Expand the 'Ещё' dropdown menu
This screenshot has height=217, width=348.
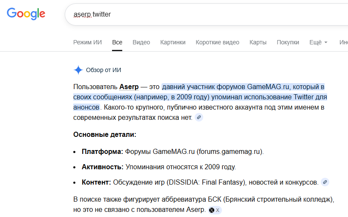[318, 42]
